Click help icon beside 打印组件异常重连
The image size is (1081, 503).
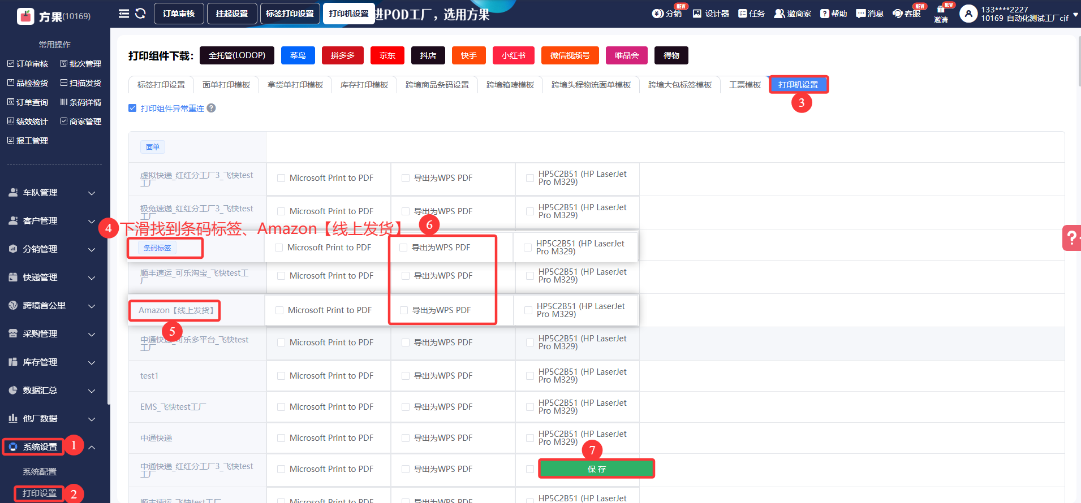(211, 108)
